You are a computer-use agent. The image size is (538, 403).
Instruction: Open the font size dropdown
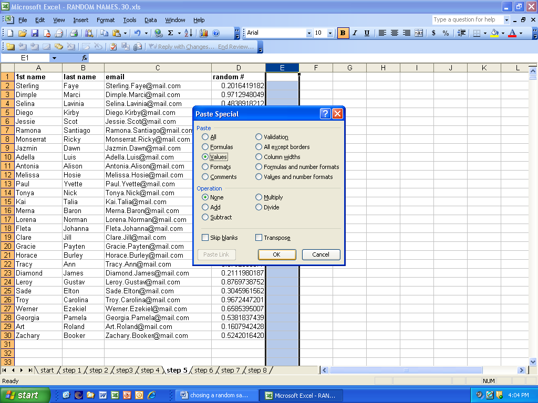[x=330, y=33]
